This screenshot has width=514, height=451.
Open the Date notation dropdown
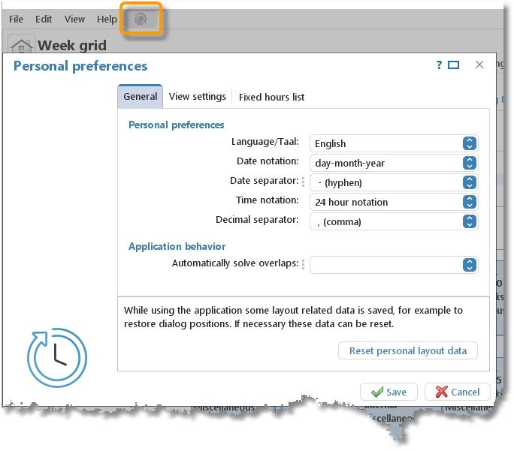[469, 163]
